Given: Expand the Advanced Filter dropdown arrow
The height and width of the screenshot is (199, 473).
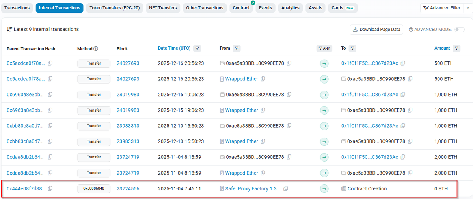Looking at the screenshot, I should coord(468,8).
